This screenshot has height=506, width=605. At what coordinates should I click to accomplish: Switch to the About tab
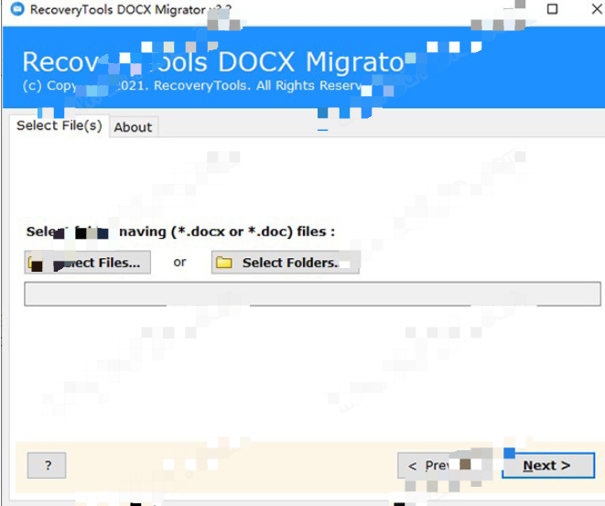coord(134,127)
